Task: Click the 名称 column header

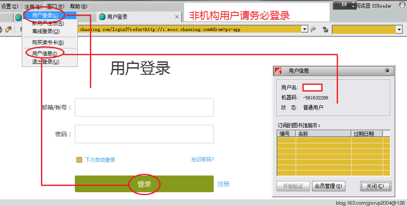Action: point(323,134)
